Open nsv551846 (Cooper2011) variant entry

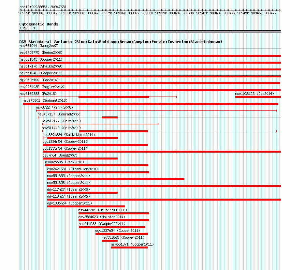pos(41,73)
